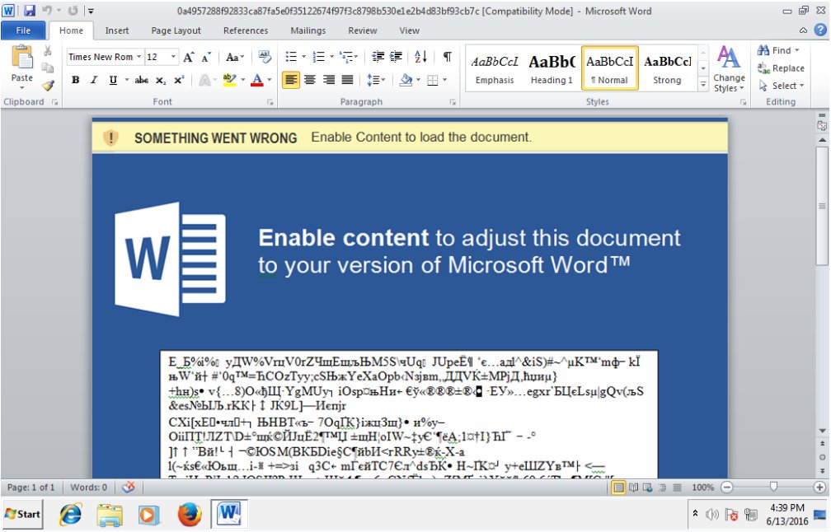
Task: Click the Shrink Font icon
Action: click(x=206, y=57)
